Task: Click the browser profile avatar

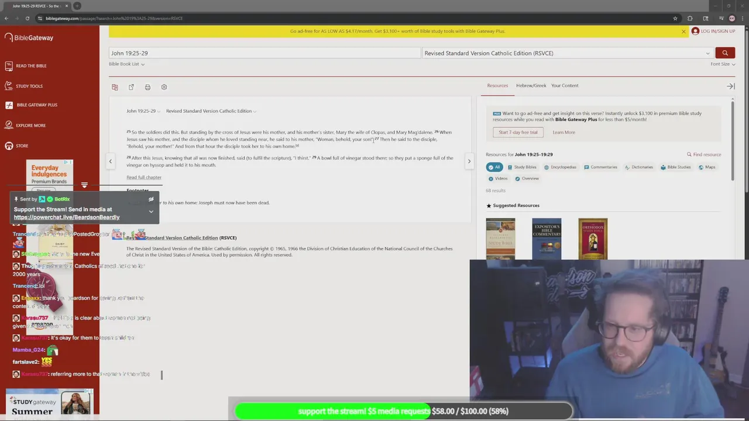Action: click(732, 18)
